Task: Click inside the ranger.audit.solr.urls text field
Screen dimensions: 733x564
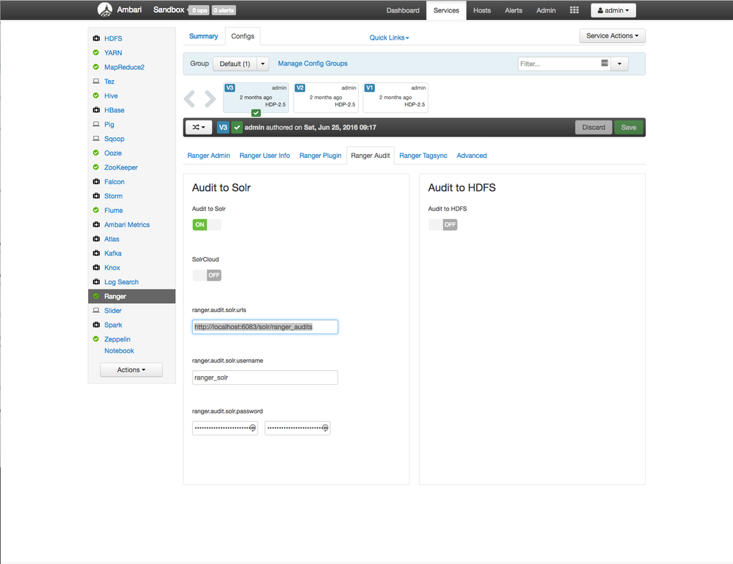Action: pos(265,326)
